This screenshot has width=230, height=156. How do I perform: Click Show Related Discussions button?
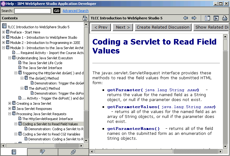tap(211, 27)
